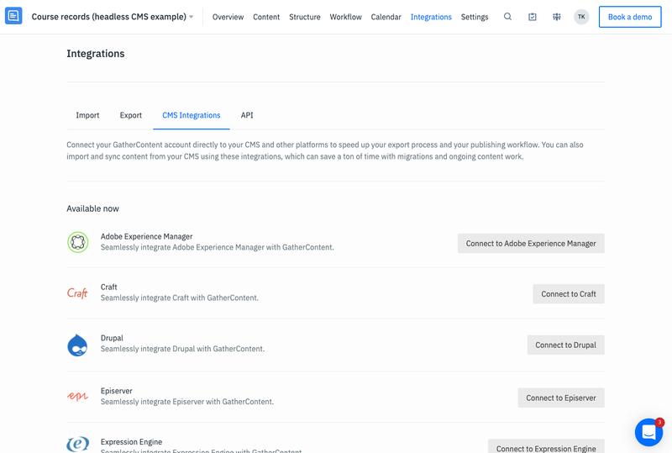The image size is (672, 453).
Task: Click the Drupal logo
Action: point(77,345)
